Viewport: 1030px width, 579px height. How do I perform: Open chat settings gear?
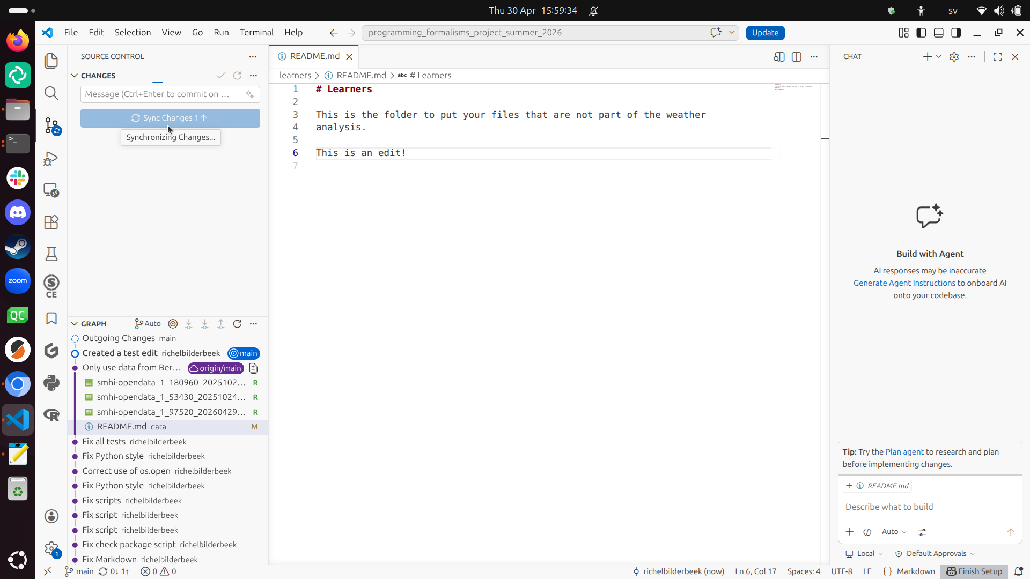(954, 57)
